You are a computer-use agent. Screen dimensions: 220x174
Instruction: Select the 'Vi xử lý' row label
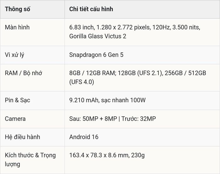14,55
